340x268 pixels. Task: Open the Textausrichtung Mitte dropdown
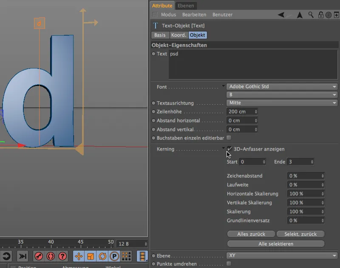tap(282, 103)
